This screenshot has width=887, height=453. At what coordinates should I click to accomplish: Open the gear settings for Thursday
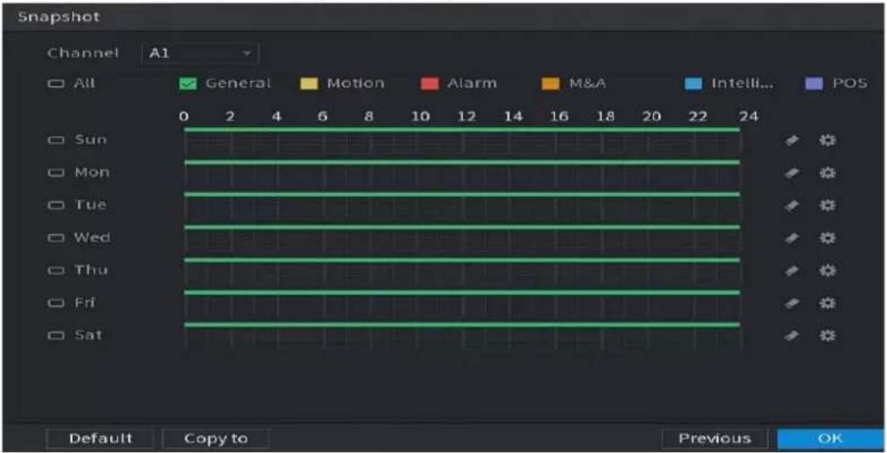[x=827, y=270]
